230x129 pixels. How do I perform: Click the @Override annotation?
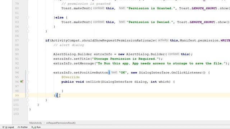70,77
